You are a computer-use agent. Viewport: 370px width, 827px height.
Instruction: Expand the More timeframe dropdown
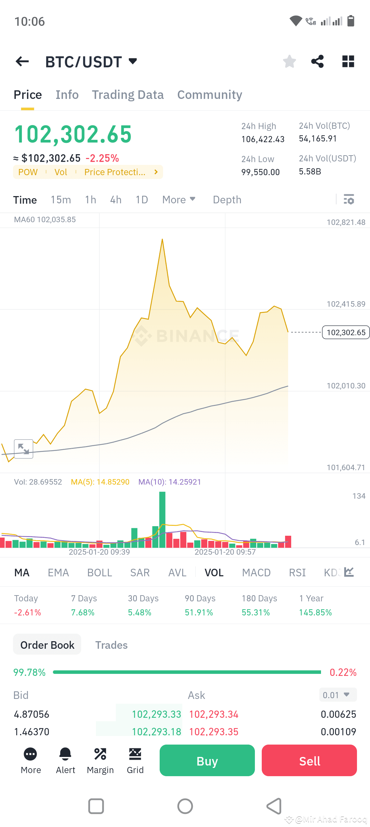178,200
